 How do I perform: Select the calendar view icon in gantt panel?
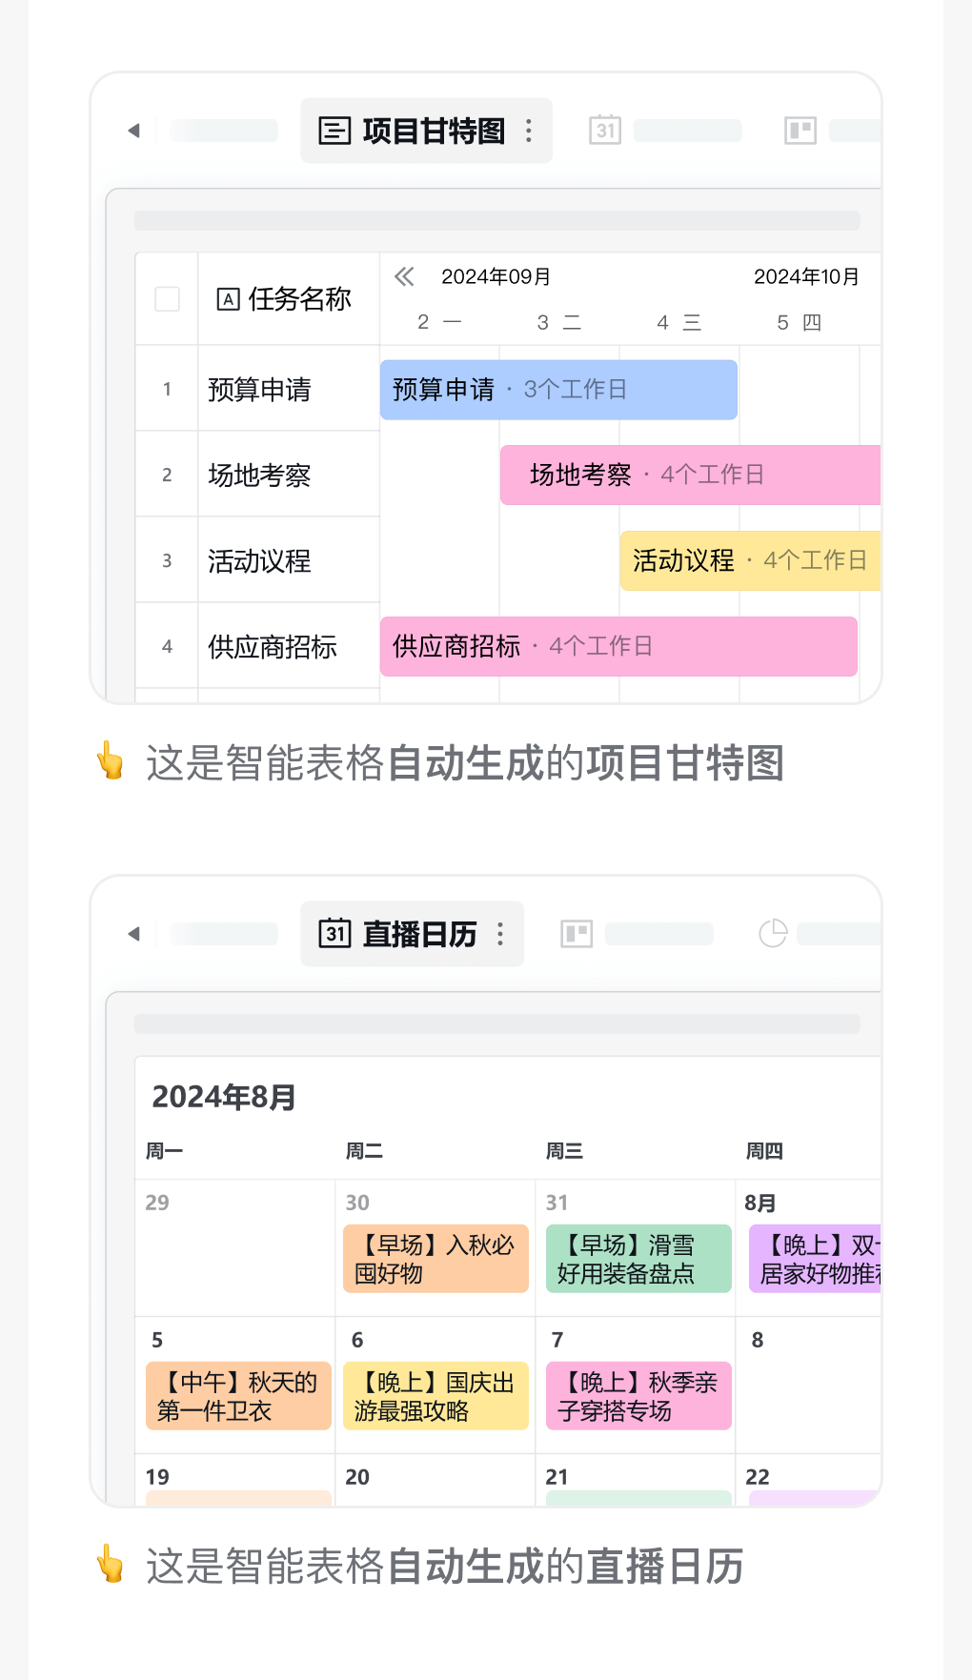click(x=605, y=130)
